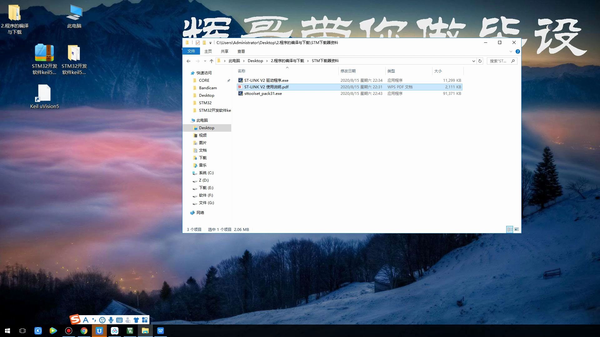Open the 文件 menu tab
Image resolution: width=600 pixels, height=337 pixels.
[191, 51]
